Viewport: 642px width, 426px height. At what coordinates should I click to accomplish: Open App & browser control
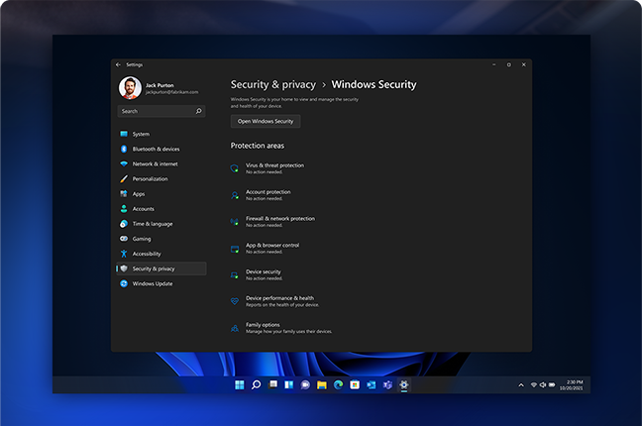click(265, 249)
